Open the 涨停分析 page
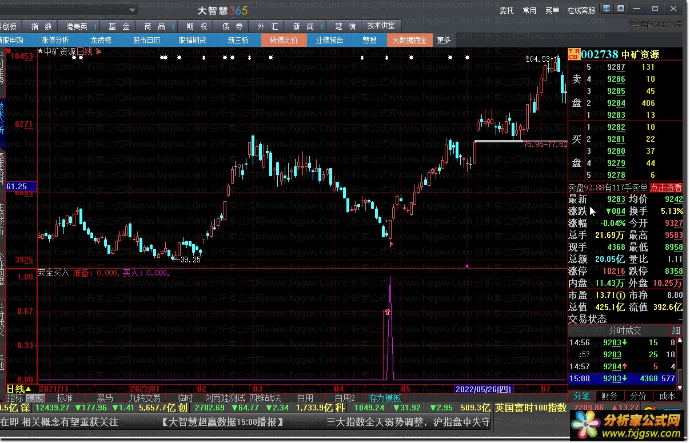This screenshot has height=443, width=690. pyautogui.click(x=55, y=40)
